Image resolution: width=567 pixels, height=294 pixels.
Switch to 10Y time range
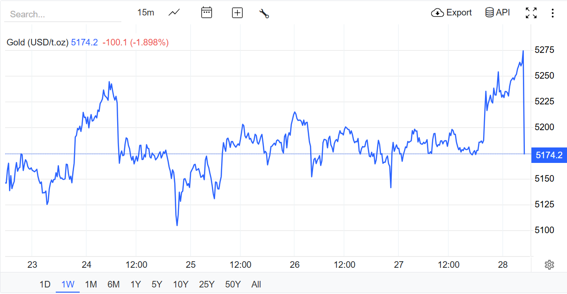point(180,284)
